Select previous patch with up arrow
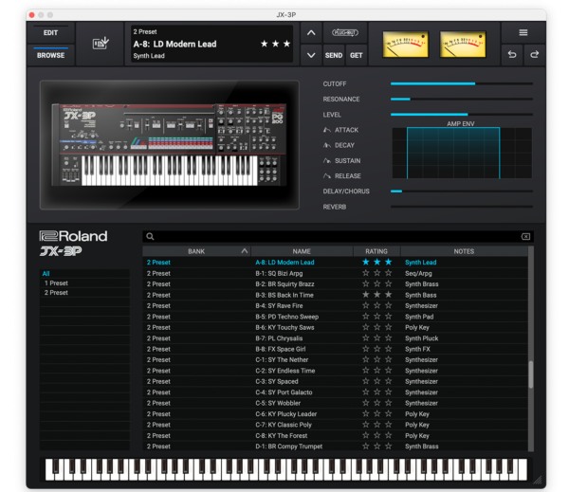Image resolution: width=569 pixels, height=492 pixels. pyautogui.click(x=311, y=33)
